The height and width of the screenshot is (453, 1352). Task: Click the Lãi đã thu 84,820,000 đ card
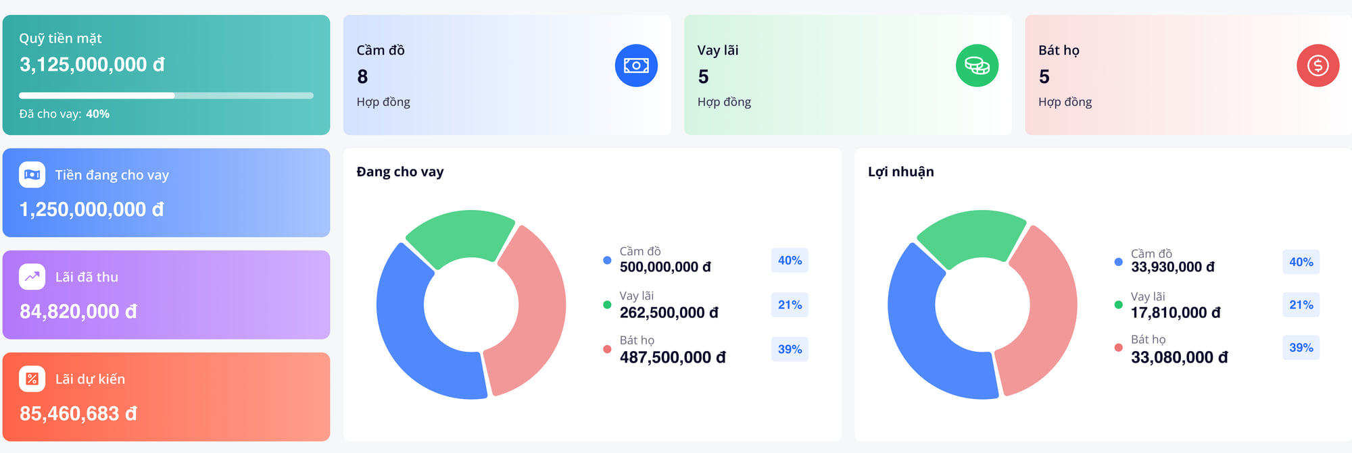click(166, 295)
